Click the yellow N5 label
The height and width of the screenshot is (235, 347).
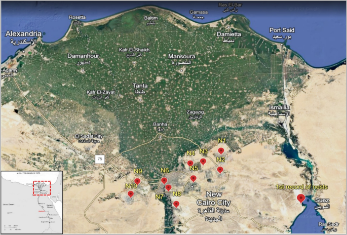(x=194, y=168)
